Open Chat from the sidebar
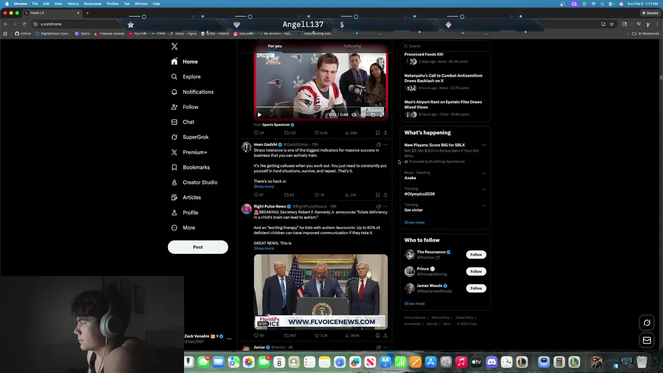Image resolution: width=663 pixels, height=373 pixels. (183, 122)
